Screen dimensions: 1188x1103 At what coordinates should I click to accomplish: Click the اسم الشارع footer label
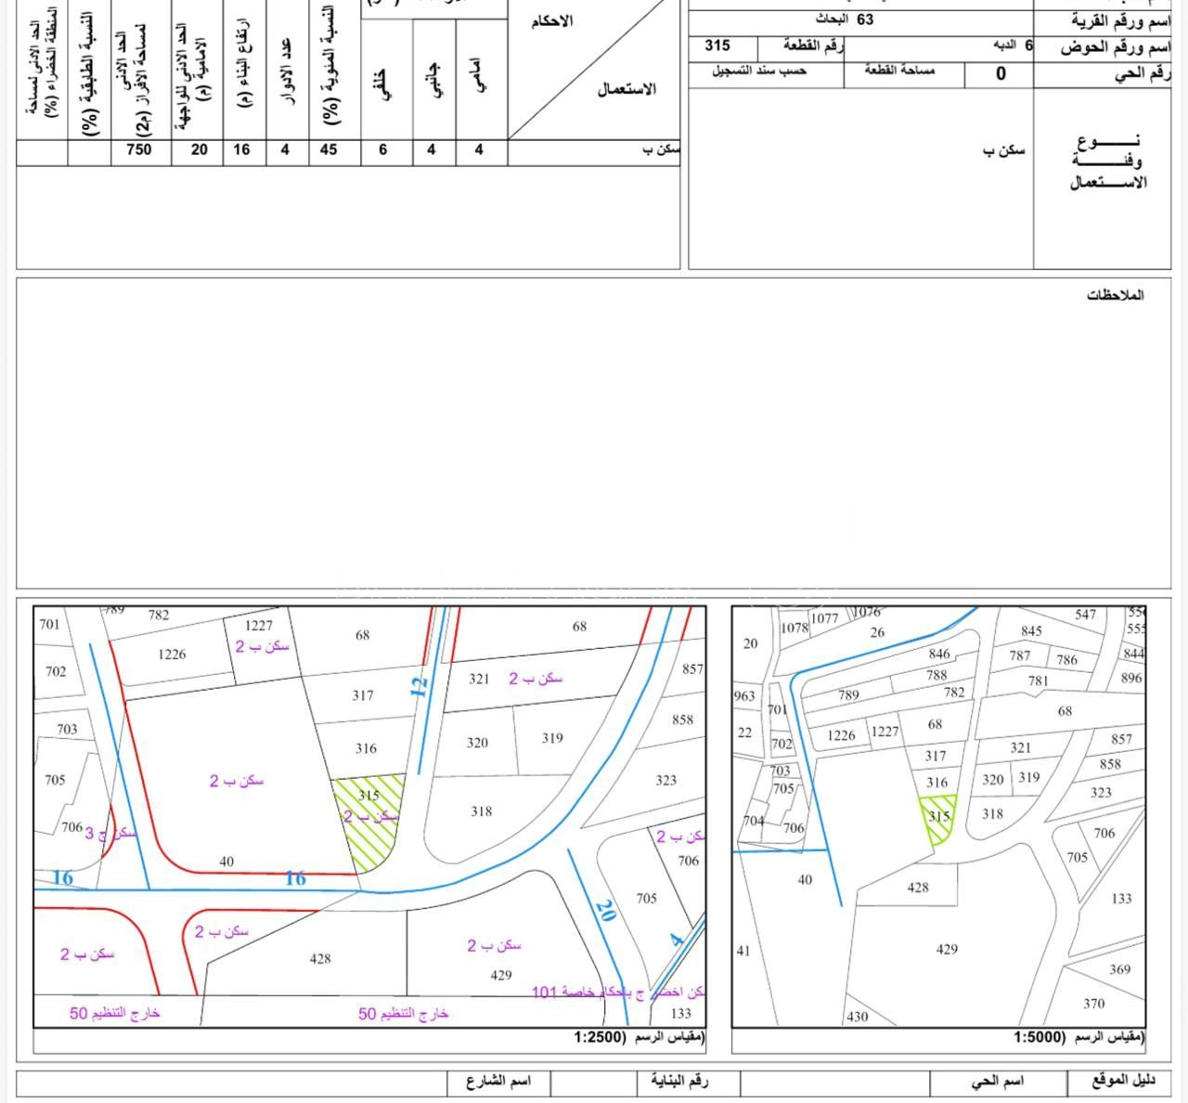coord(499,1082)
